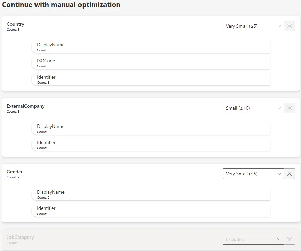Viewport: 301px width, 251px height.
Task: Click the JobCategory card title
Action: [x=20, y=238]
